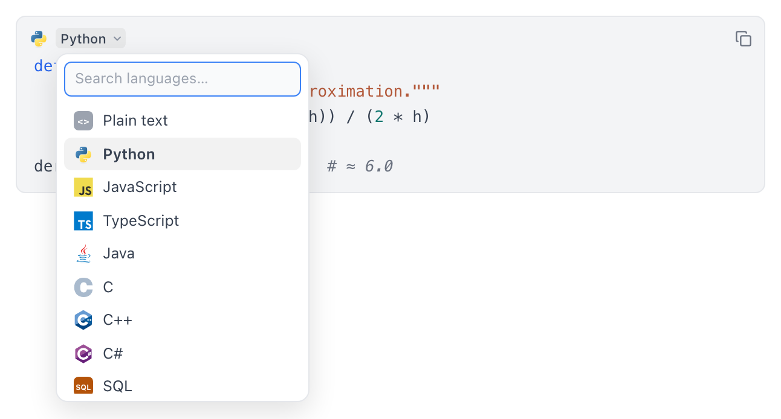Choose TypeScript from the language list
The height and width of the screenshot is (419, 781).
point(183,220)
